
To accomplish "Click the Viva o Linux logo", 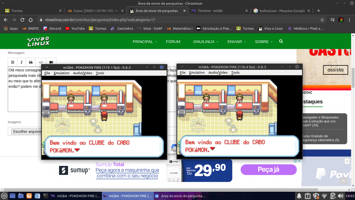I will 38,41.
